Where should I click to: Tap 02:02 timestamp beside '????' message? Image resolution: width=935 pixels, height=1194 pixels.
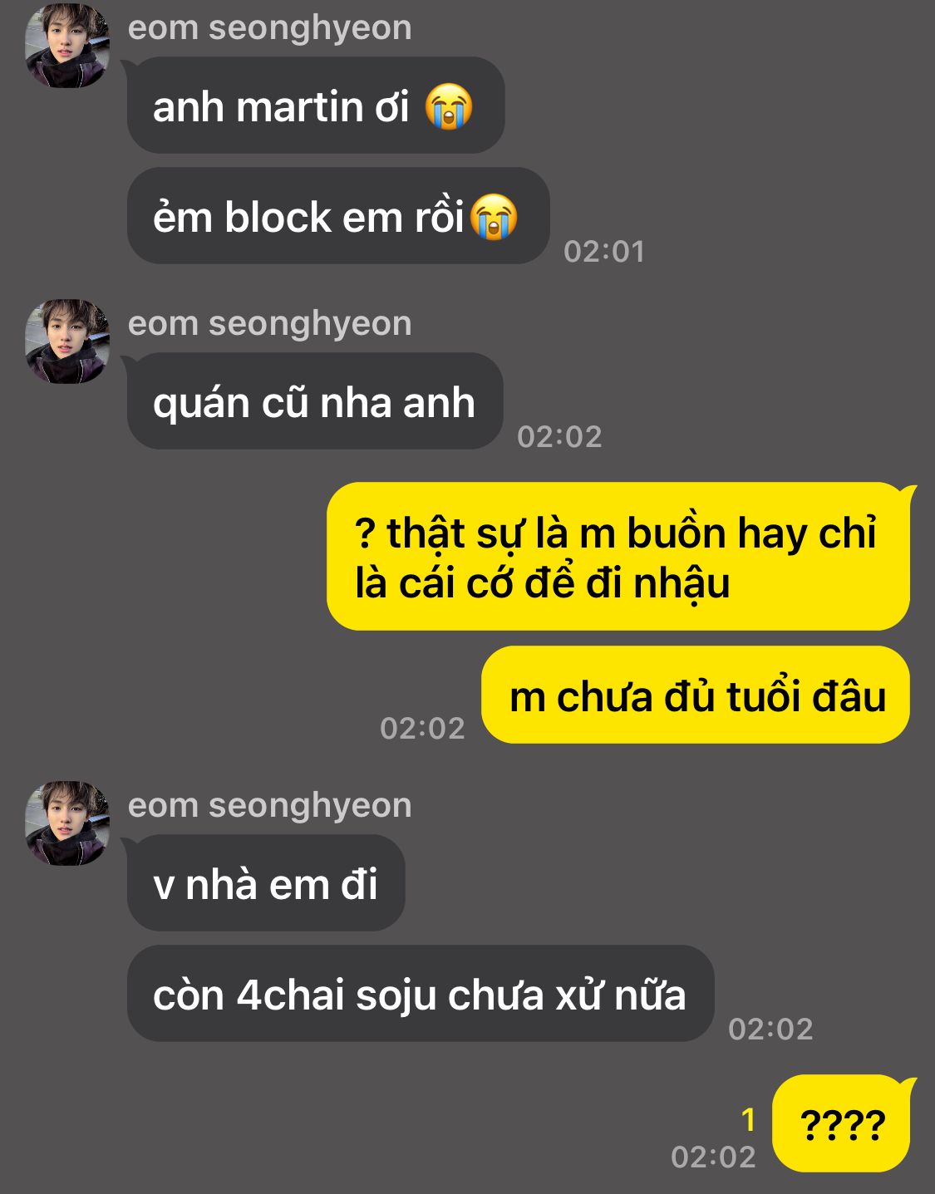click(714, 1157)
